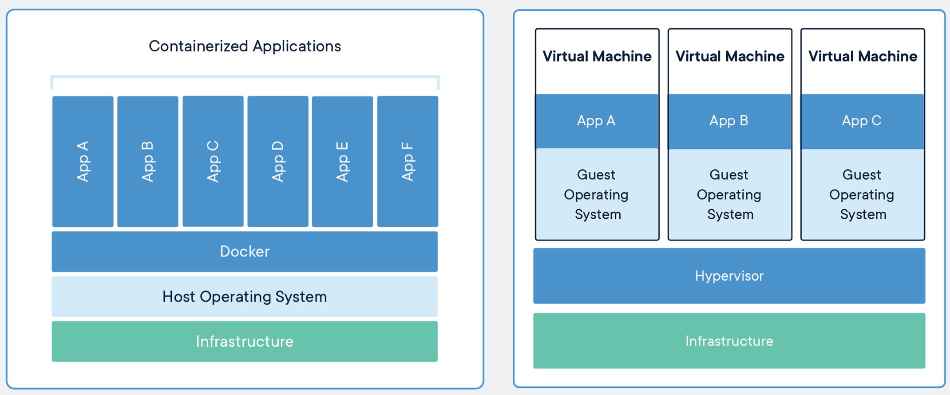
Task: Click the Hypervisor layer bar
Action: click(729, 276)
